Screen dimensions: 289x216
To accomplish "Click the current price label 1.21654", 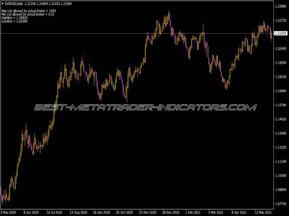I will click(281, 33).
